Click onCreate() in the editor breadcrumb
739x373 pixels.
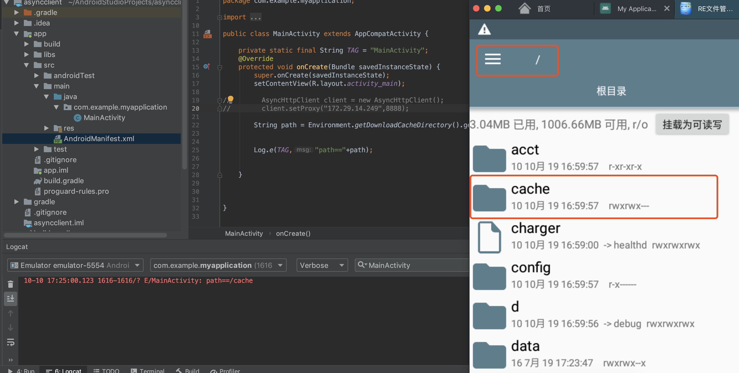(293, 234)
